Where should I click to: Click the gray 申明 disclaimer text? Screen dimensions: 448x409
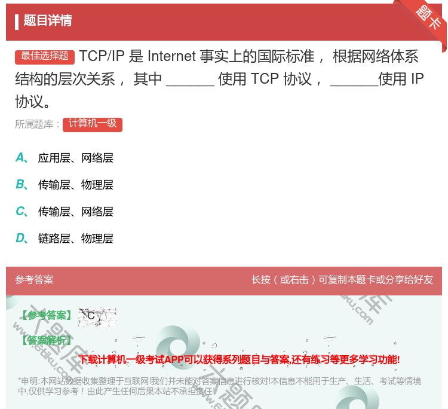219,386
